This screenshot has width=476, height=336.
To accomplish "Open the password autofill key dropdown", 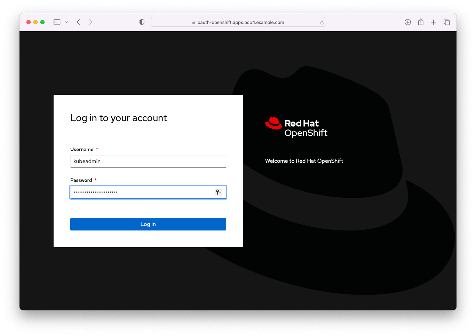I will [x=219, y=192].
